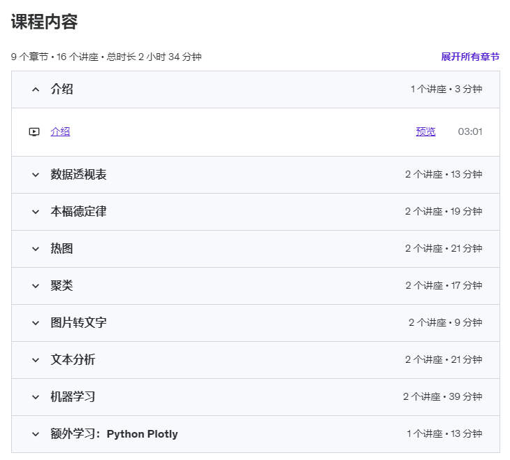The height and width of the screenshot is (460, 510).
Task: Select the 机器学习 section title
Action: (73, 397)
